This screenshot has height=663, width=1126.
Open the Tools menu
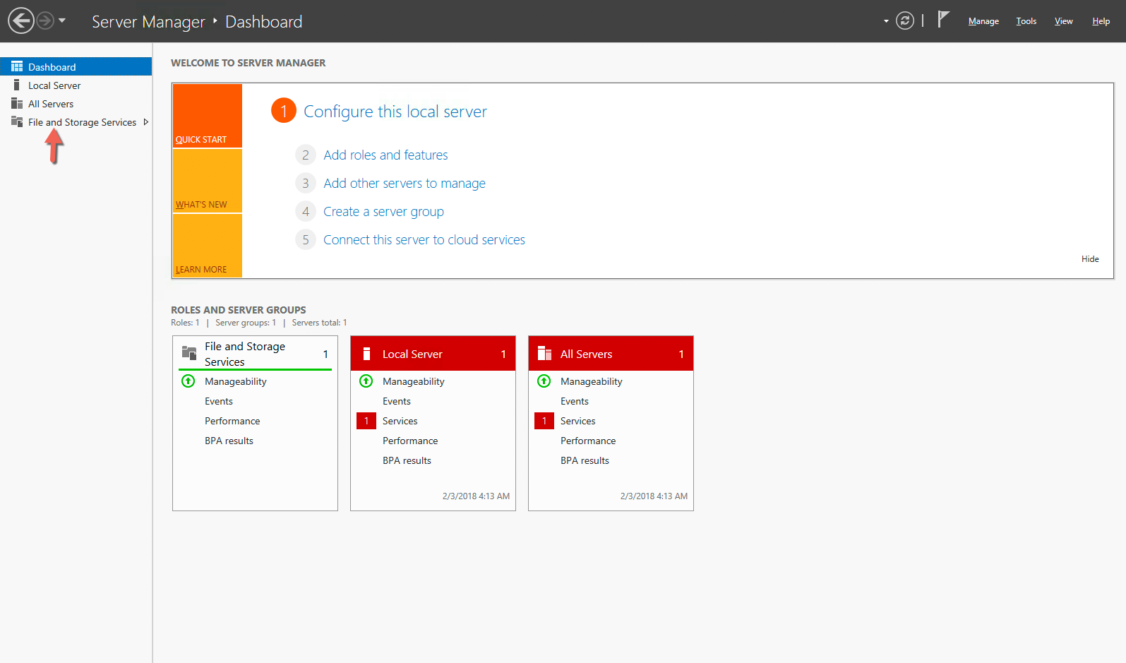[1026, 21]
